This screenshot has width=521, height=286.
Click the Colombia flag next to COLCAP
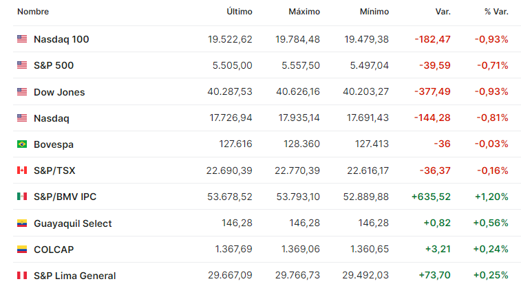click(x=22, y=249)
